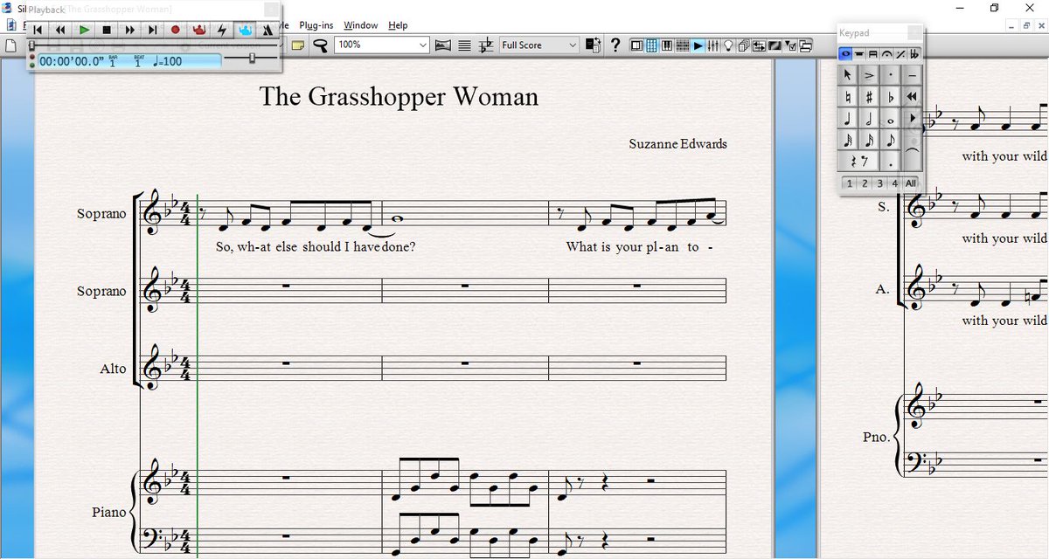Click the New score document icon
This screenshot has width=1049, height=559.
[10, 45]
